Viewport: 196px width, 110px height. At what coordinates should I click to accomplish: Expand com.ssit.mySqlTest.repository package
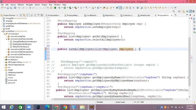click(6, 52)
